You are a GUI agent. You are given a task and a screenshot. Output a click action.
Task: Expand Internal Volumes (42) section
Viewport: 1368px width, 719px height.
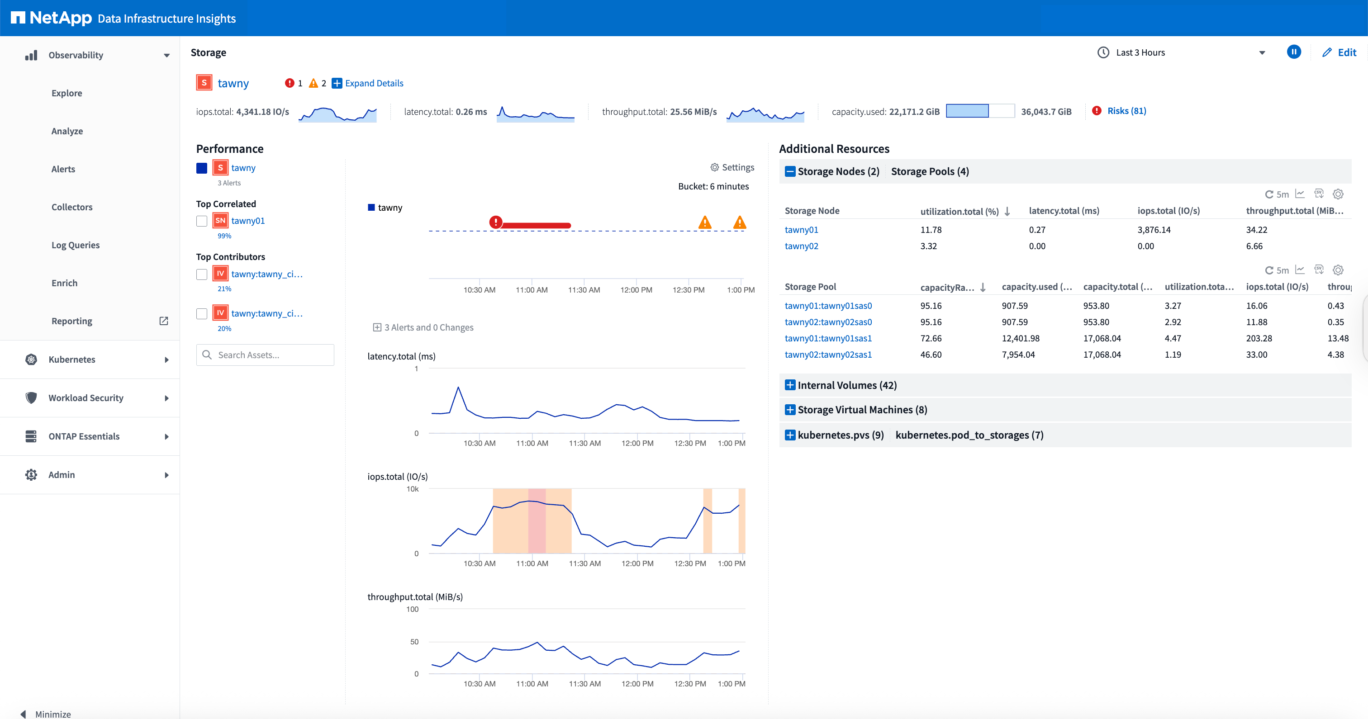[790, 385]
